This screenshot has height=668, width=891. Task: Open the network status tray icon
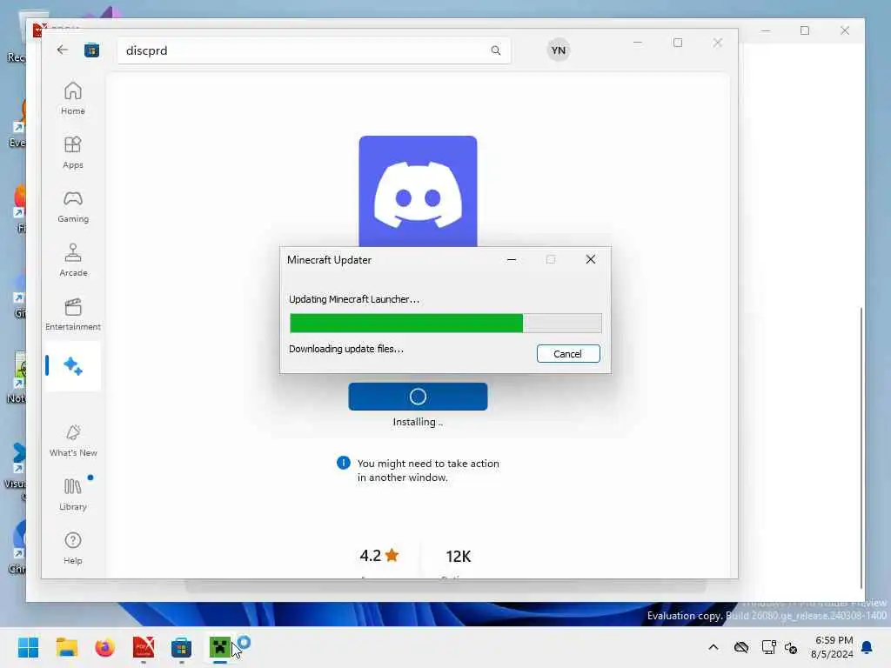tap(768, 647)
